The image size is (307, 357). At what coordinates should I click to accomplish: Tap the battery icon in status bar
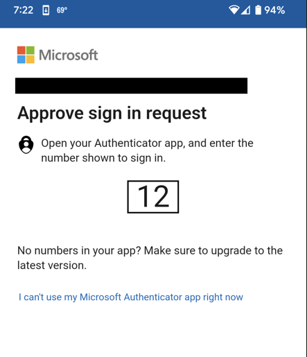pyautogui.click(x=258, y=10)
